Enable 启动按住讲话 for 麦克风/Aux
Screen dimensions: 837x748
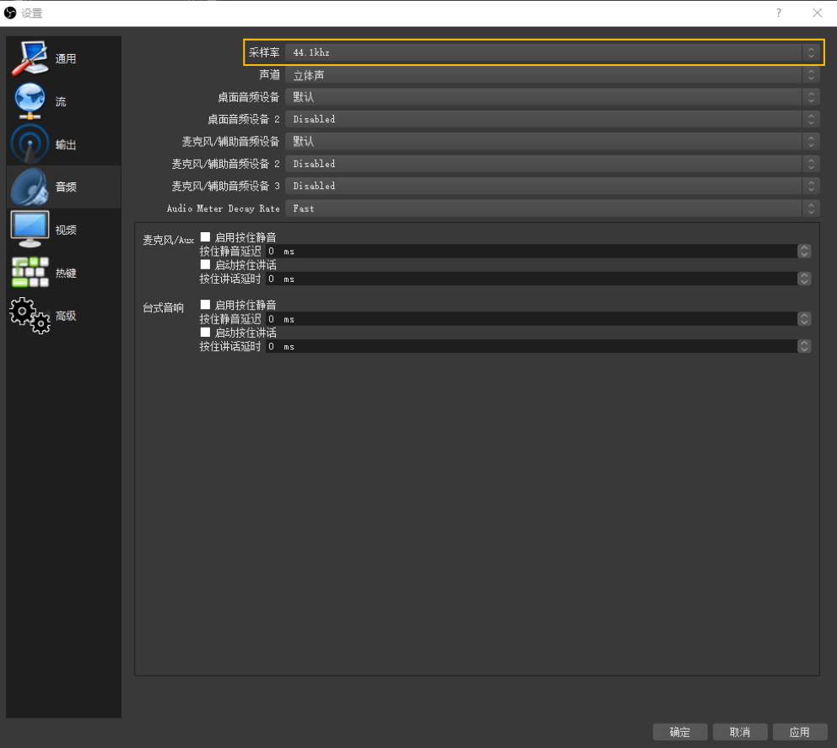coord(205,264)
